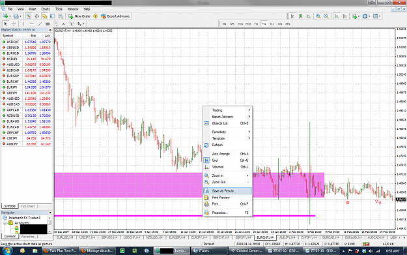Click the yellow diamond MetaEditor icon
This screenshot has width=407, height=255.
point(96,16)
